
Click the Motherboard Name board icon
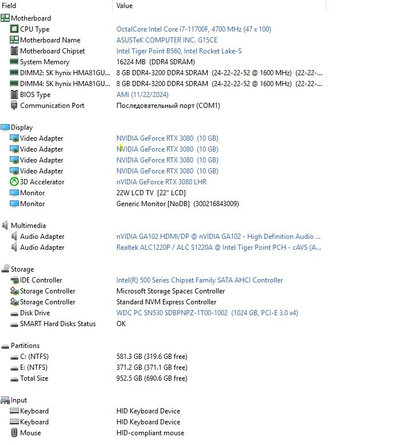click(x=14, y=40)
